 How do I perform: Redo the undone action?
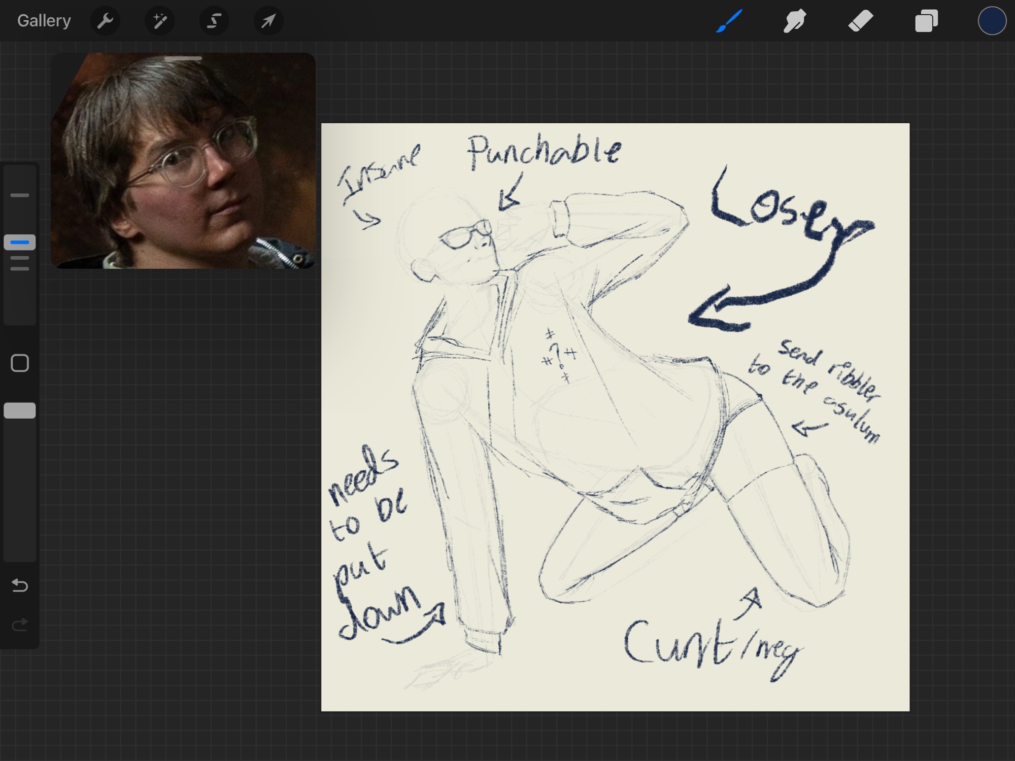pos(20,625)
